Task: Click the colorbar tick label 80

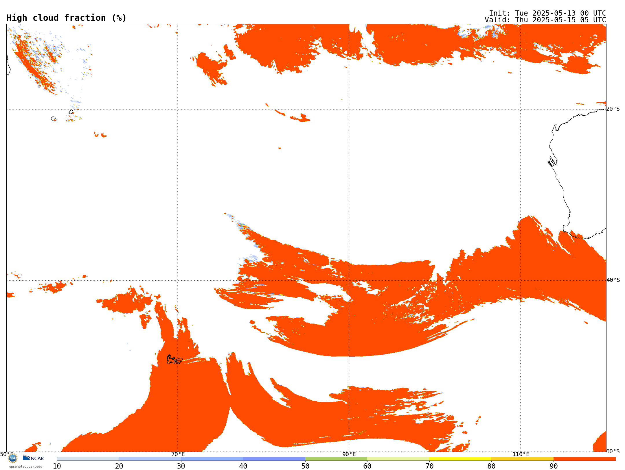Action: click(x=491, y=466)
